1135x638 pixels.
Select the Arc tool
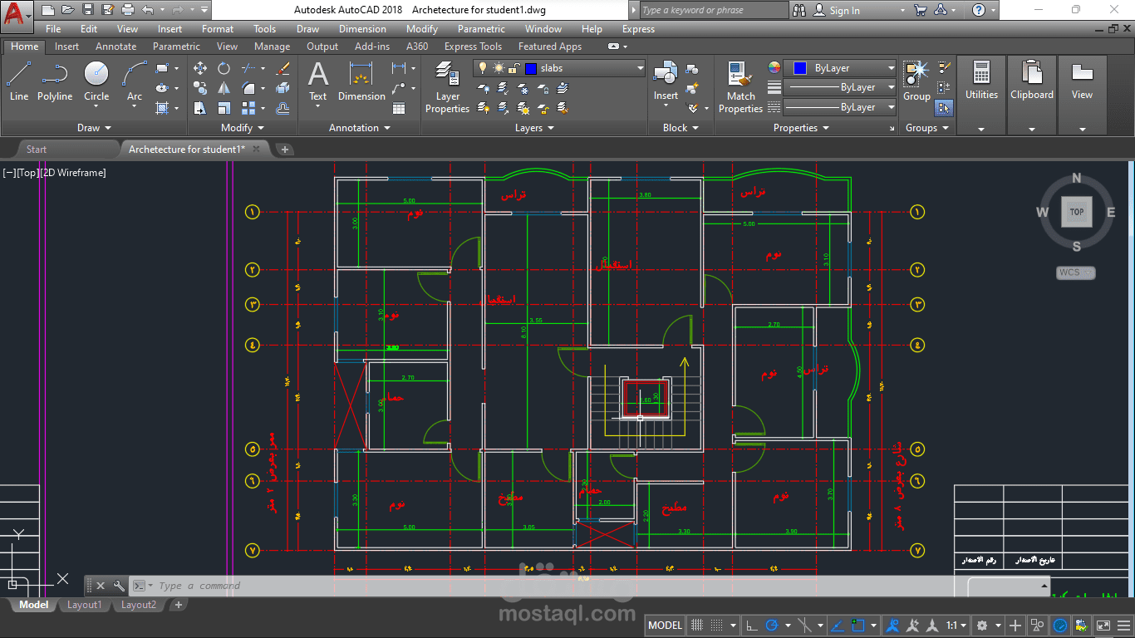(x=135, y=81)
